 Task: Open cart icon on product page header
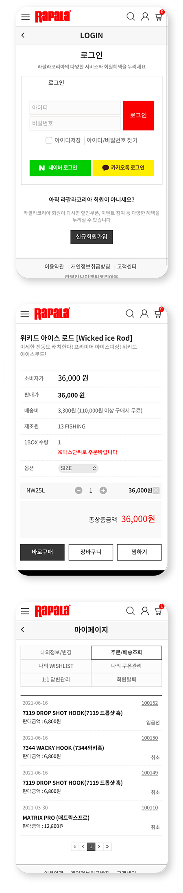[x=158, y=313]
